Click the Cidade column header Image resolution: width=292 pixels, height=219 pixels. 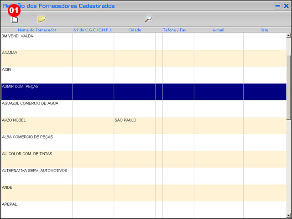coord(135,30)
